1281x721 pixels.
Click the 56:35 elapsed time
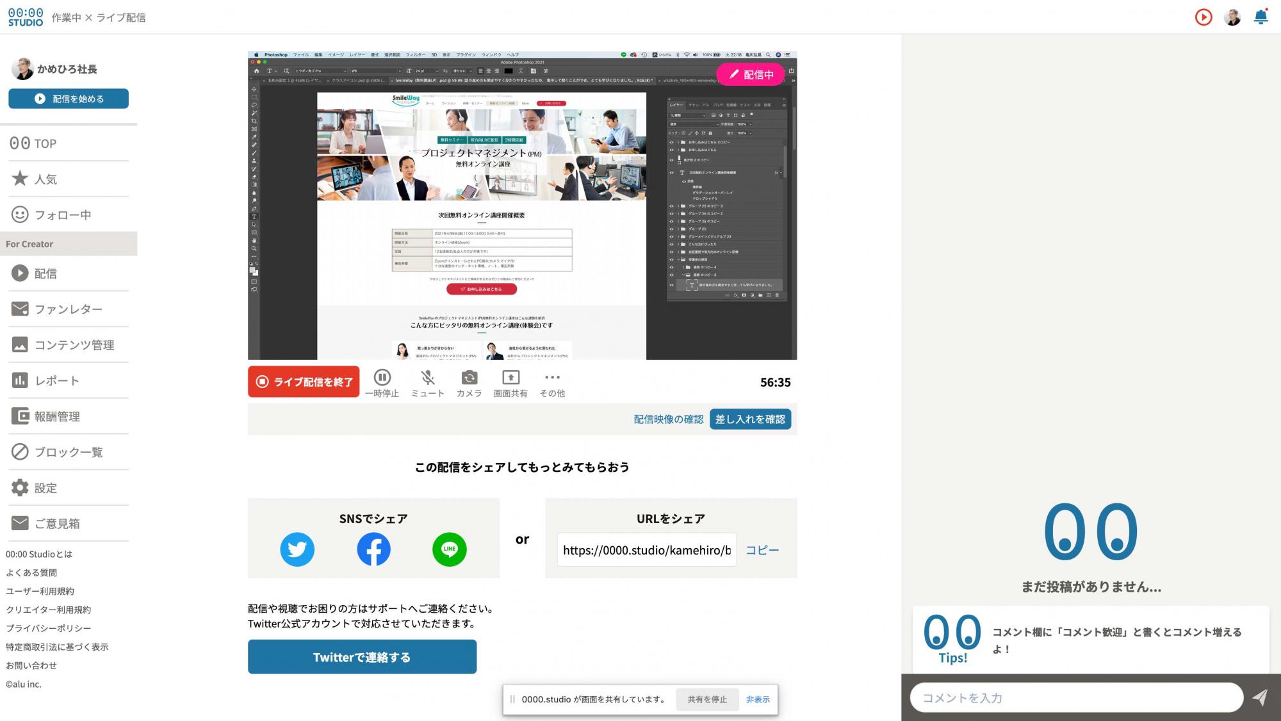coord(775,382)
